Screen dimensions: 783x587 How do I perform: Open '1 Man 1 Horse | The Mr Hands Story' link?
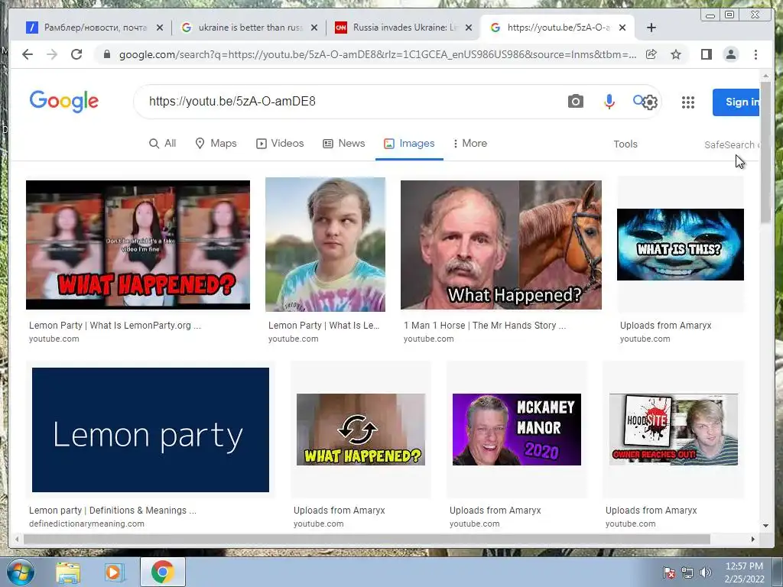point(484,326)
